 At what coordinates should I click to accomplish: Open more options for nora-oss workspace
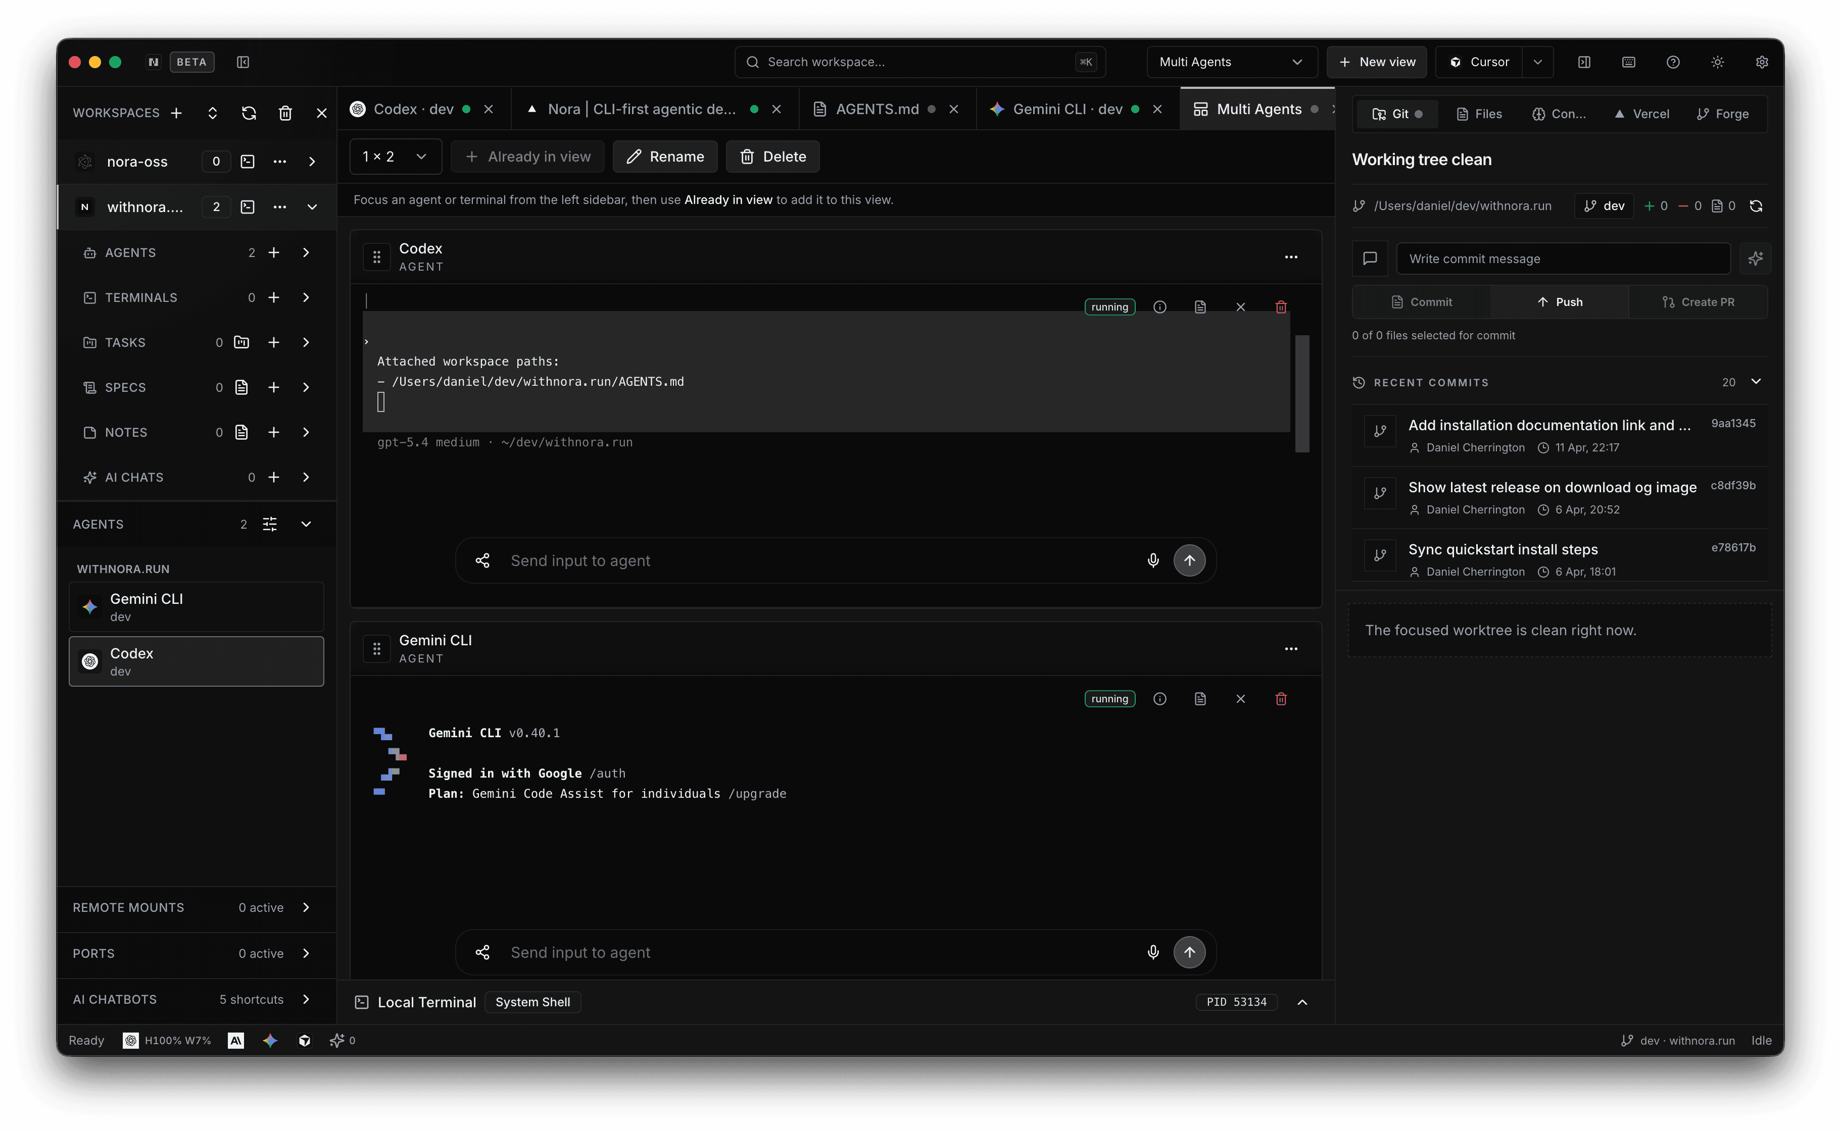(x=280, y=162)
